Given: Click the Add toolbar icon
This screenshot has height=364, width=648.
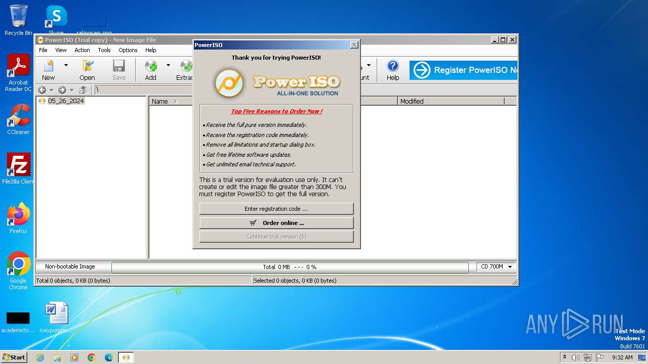Looking at the screenshot, I should pyautogui.click(x=151, y=70).
